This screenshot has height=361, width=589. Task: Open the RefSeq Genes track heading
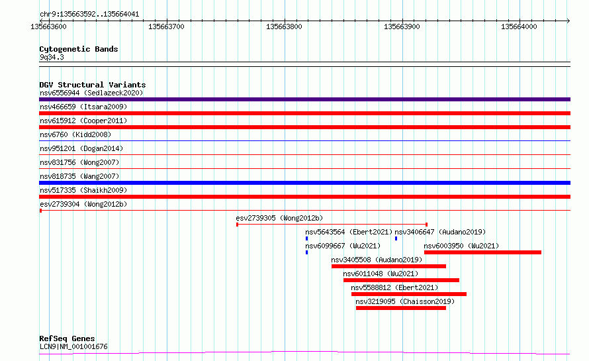click(67, 338)
